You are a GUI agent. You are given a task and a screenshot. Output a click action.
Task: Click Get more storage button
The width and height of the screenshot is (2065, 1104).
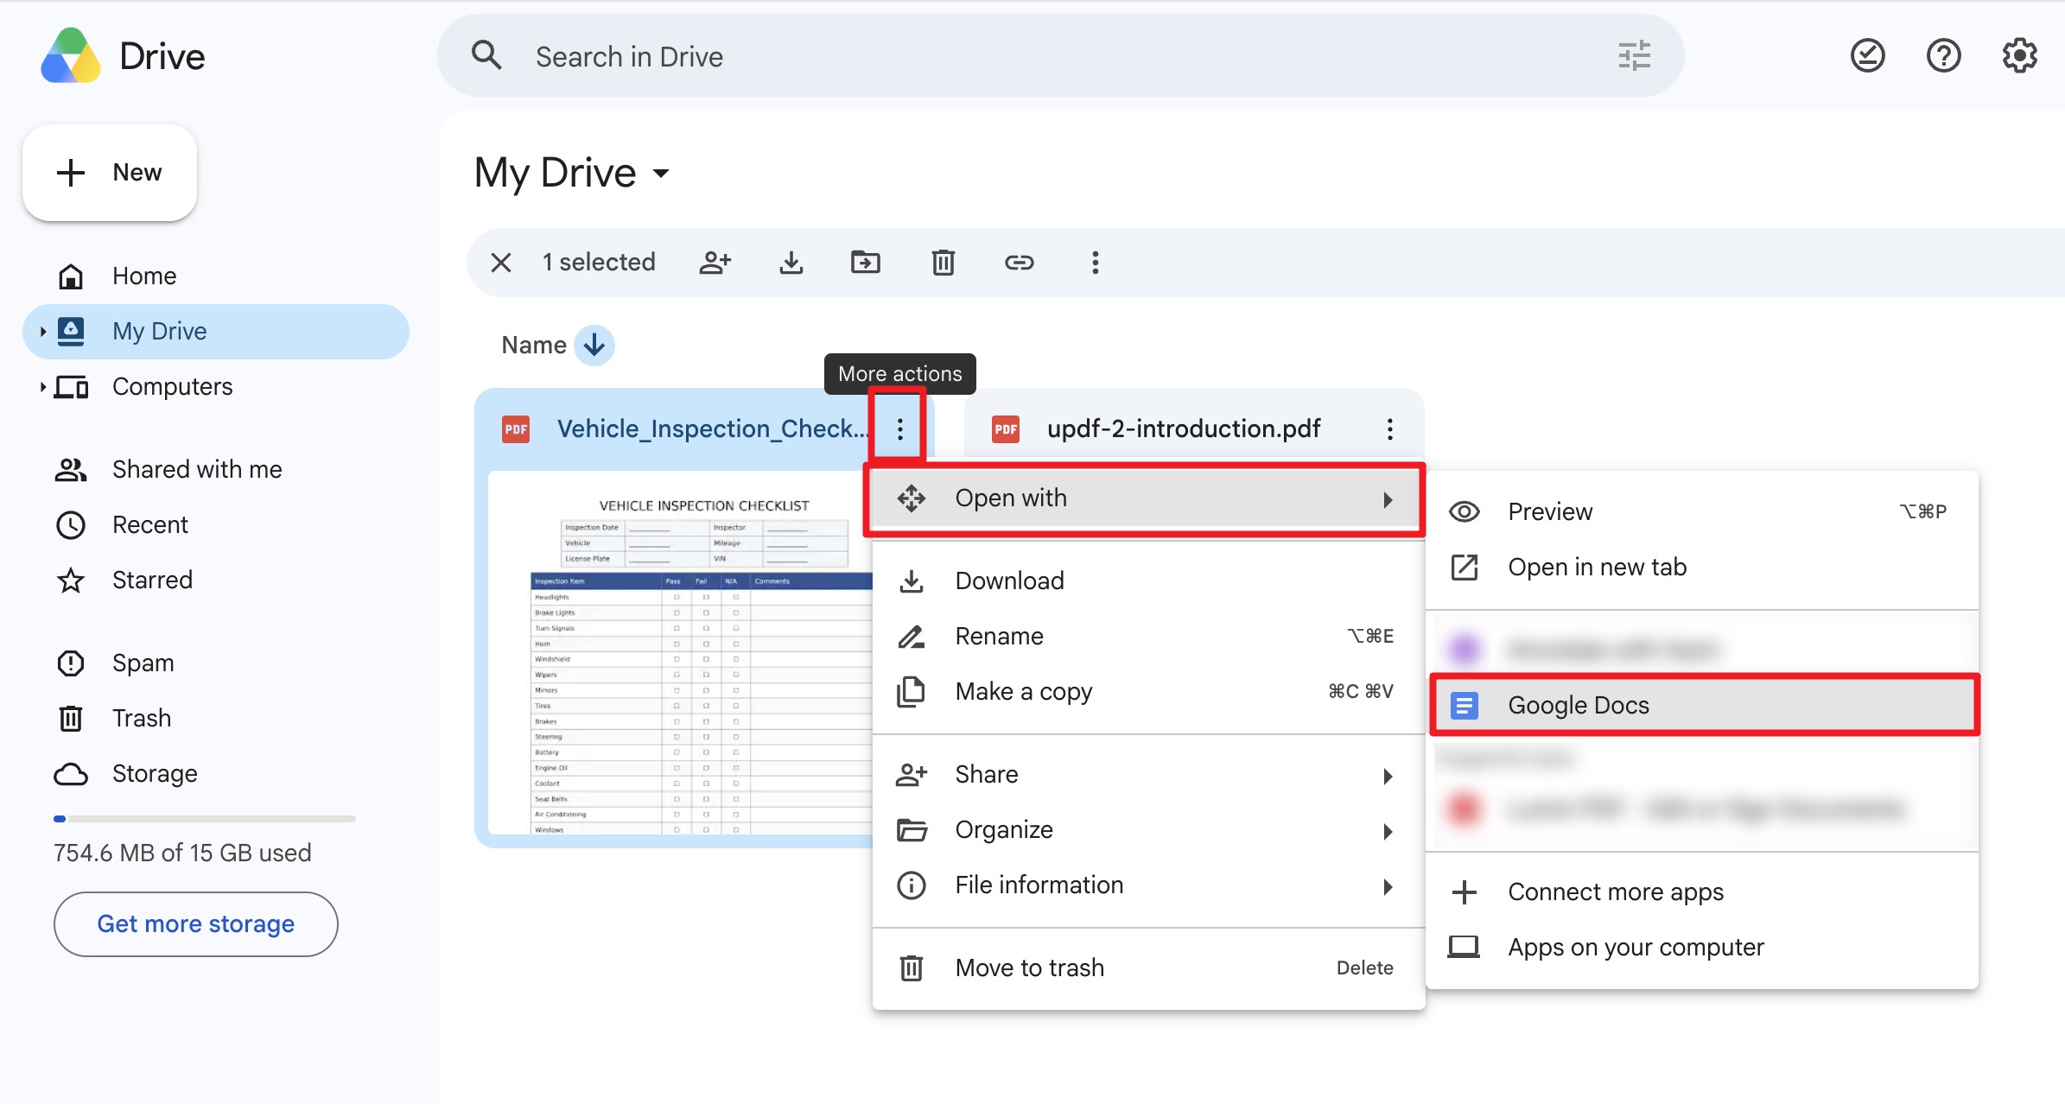click(196, 924)
